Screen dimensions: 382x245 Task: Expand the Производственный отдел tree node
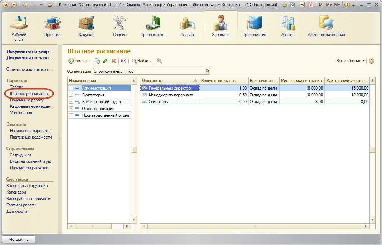(71, 115)
